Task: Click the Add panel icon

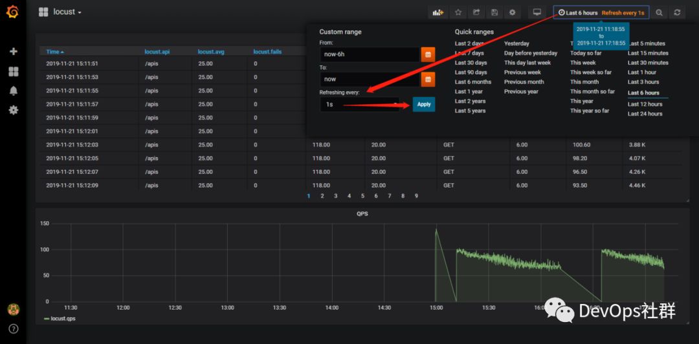Action: click(x=438, y=12)
